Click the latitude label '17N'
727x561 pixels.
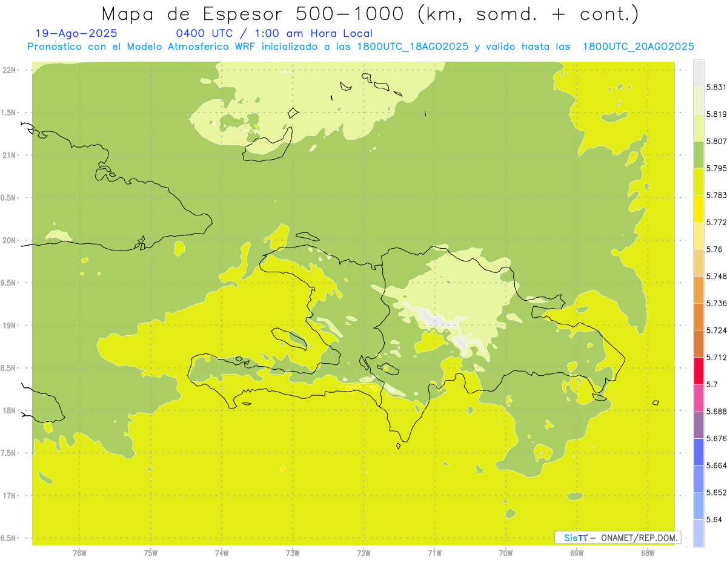tap(9, 496)
